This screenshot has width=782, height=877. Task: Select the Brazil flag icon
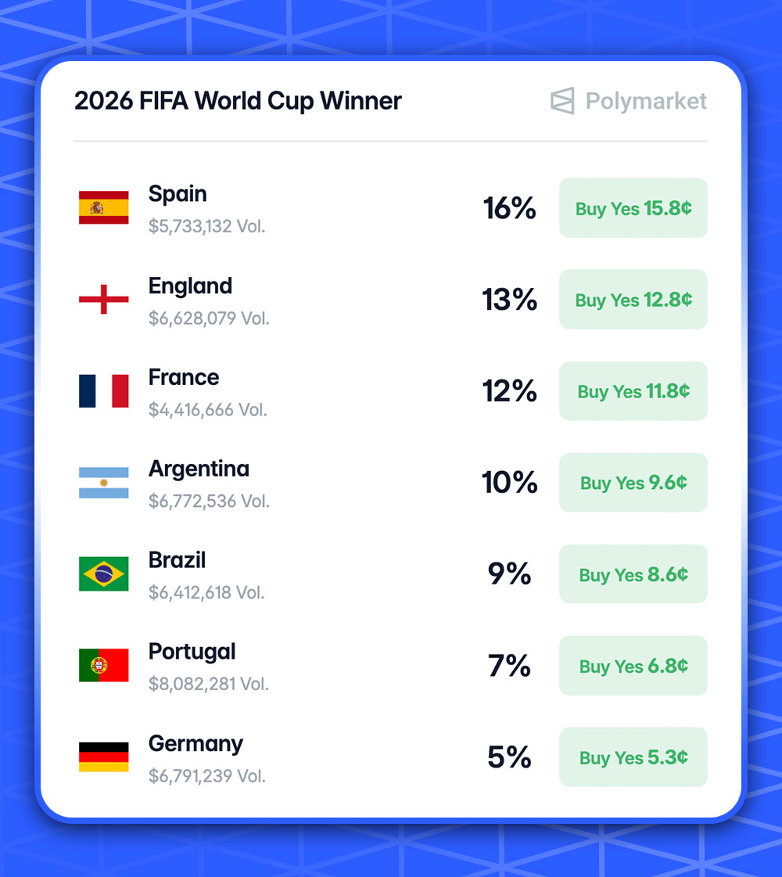pos(103,574)
